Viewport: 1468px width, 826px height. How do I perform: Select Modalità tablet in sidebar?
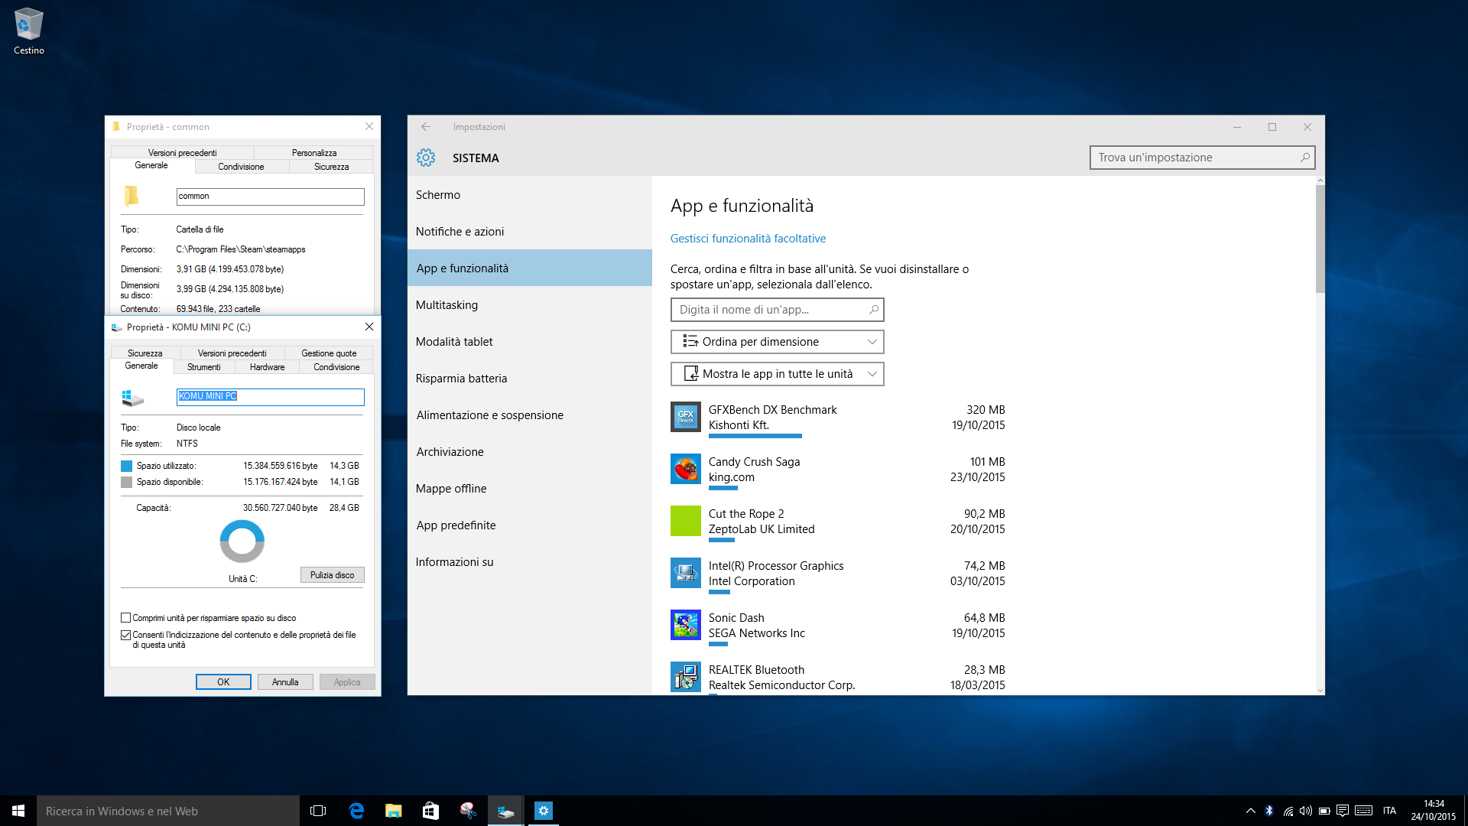click(530, 342)
